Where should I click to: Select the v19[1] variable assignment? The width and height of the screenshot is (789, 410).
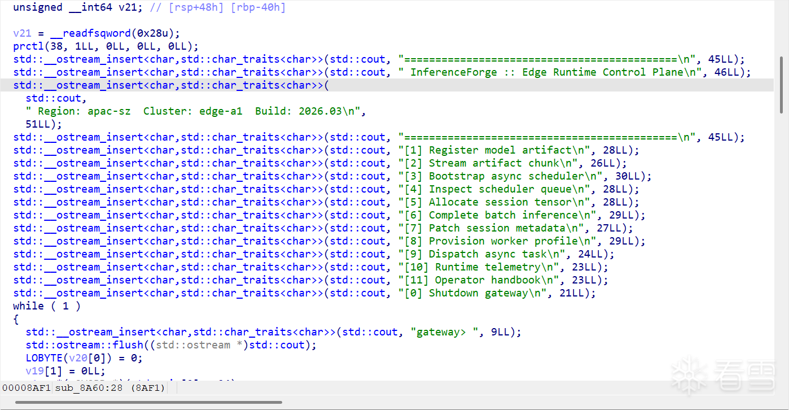point(65,371)
